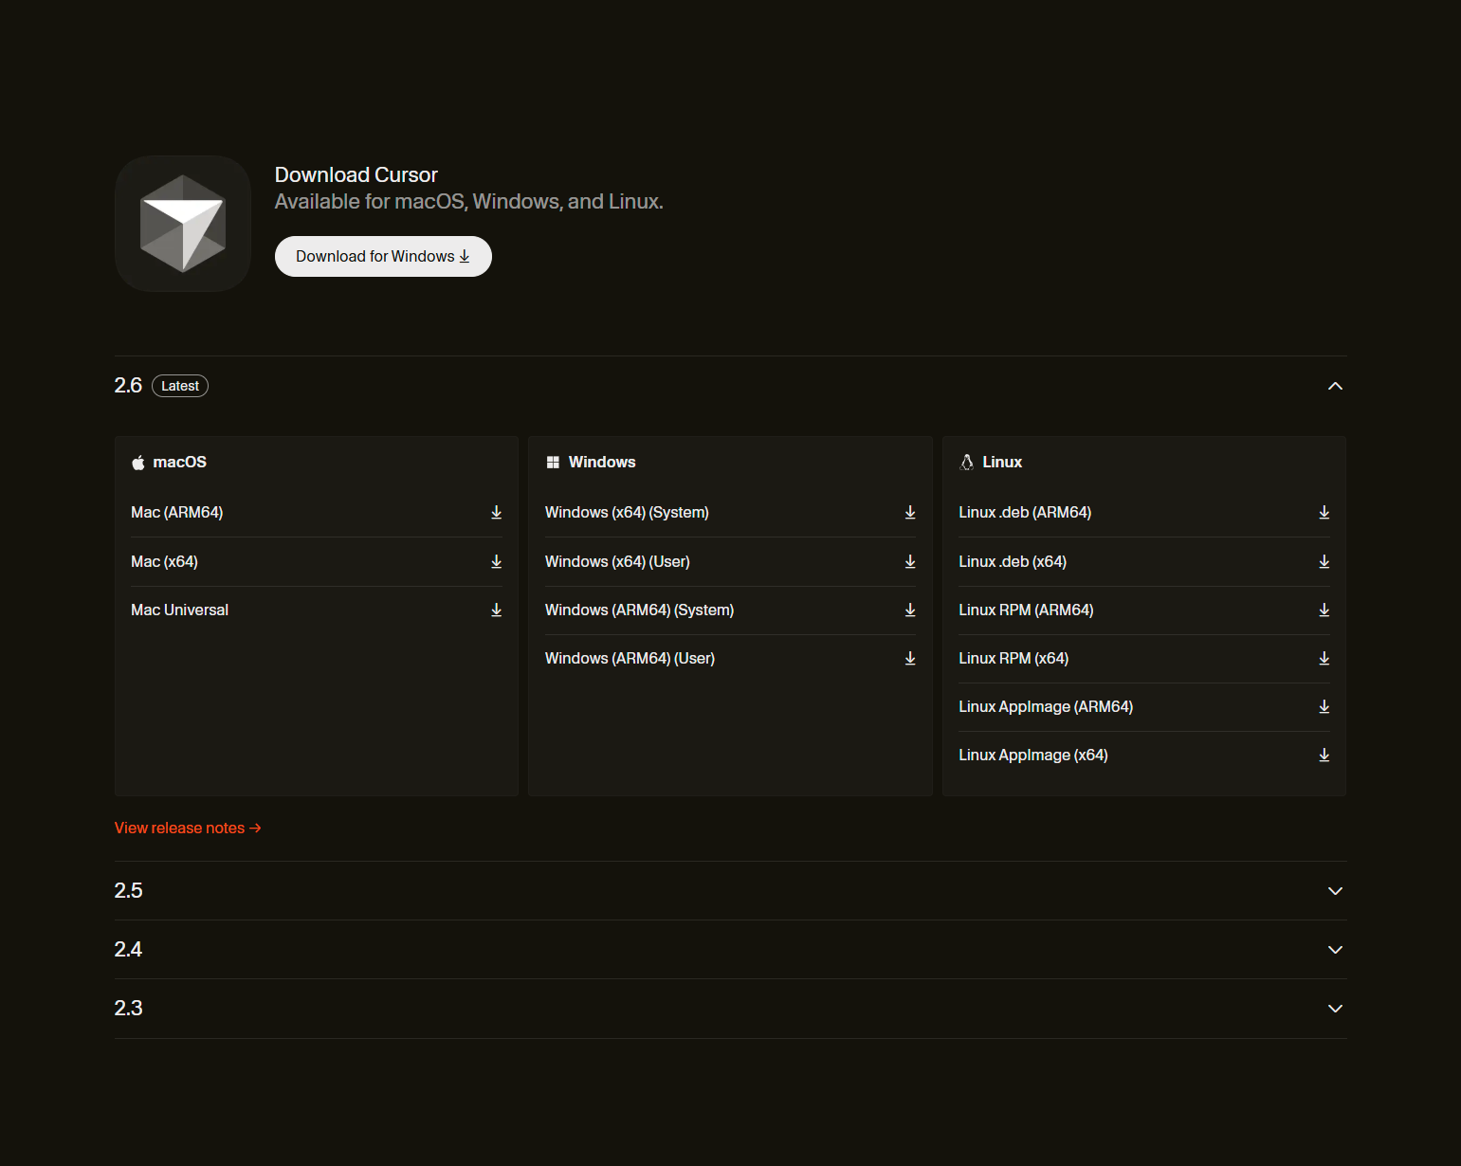Click the Linux RPM (x64) download icon

1324,658
